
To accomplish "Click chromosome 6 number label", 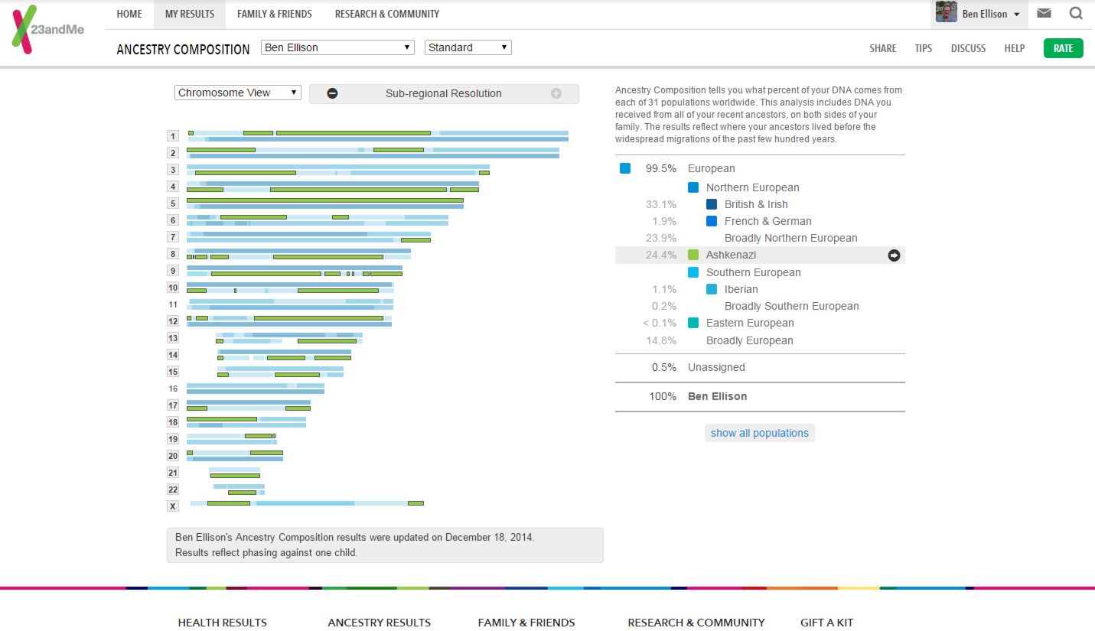I will [x=173, y=220].
